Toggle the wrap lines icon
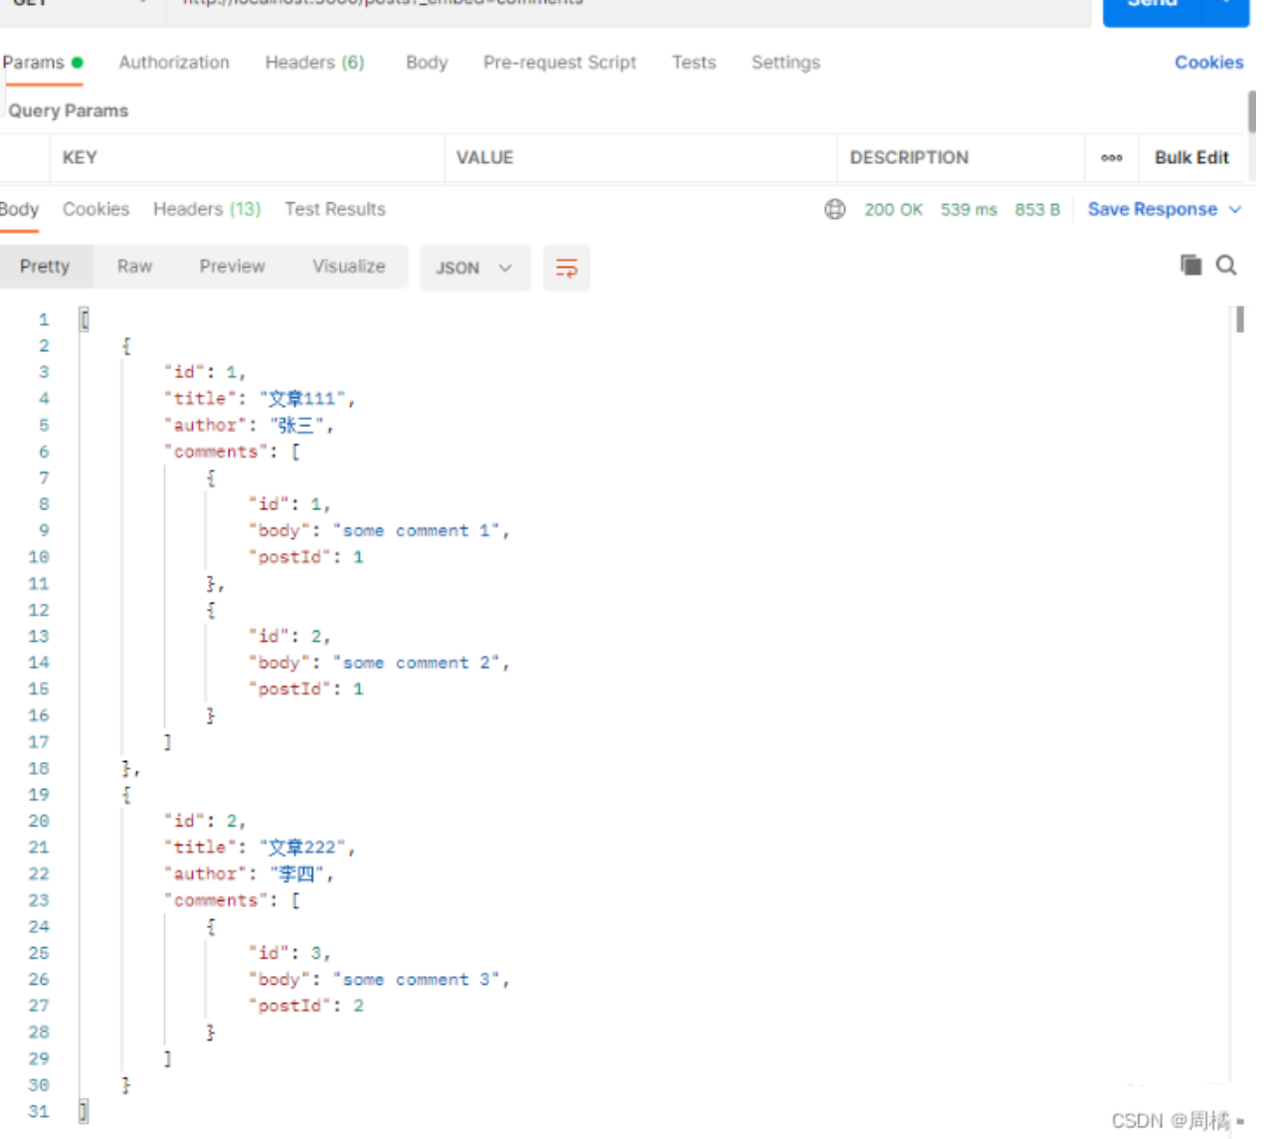The height and width of the screenshot is (1139, 1268). [566, 268]
